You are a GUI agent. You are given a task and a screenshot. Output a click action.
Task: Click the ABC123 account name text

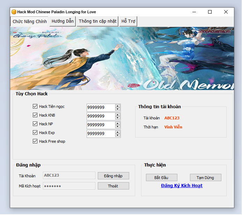coord(172,118)
